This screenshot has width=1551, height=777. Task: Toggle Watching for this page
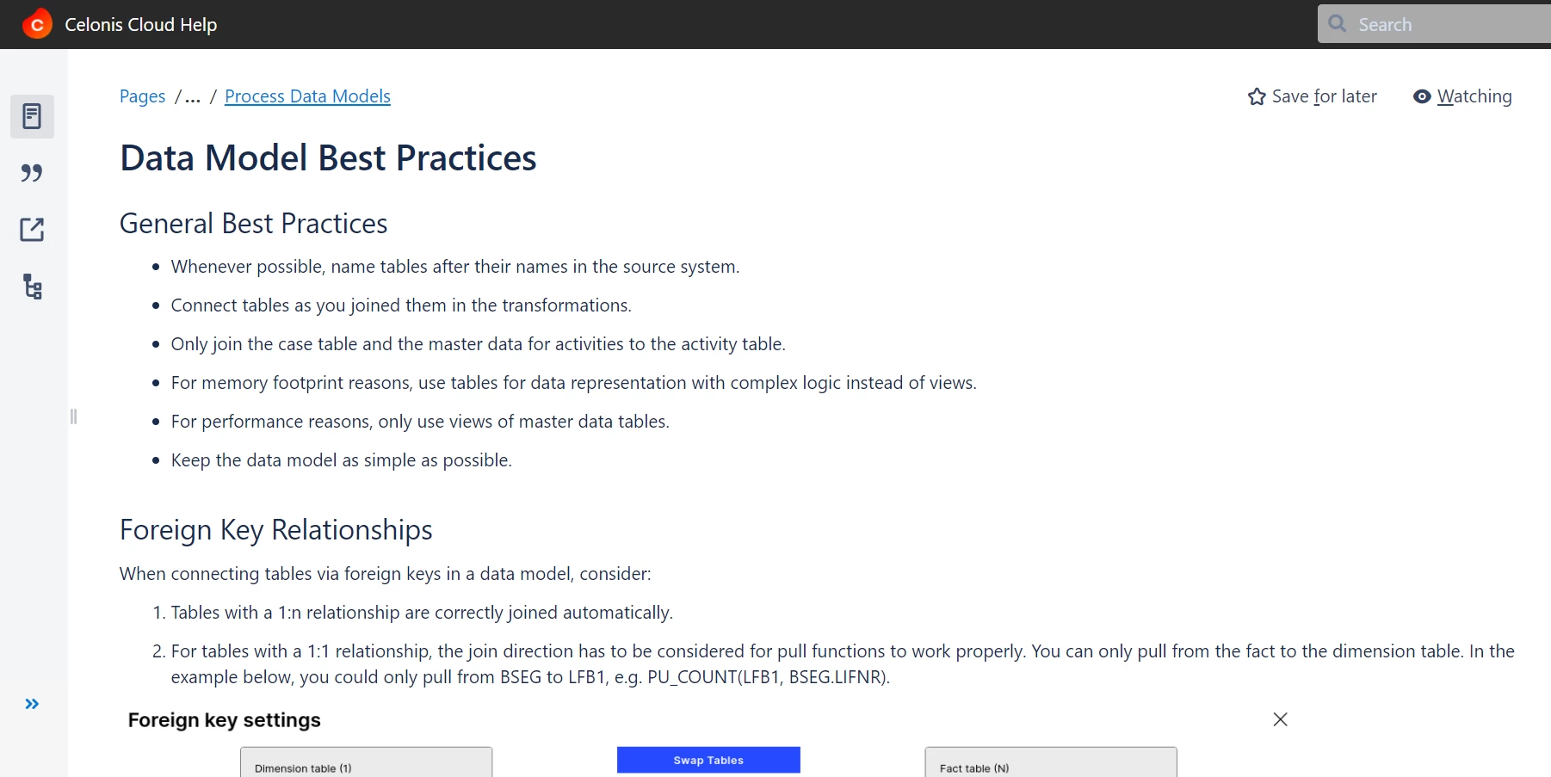pyautogui.click(x=1462, y=96)
